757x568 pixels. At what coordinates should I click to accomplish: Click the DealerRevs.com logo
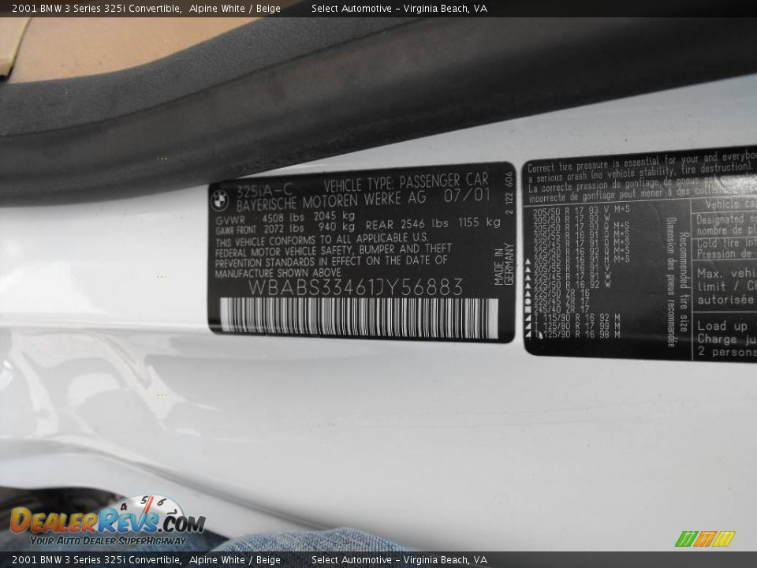[x=108, y=520]
